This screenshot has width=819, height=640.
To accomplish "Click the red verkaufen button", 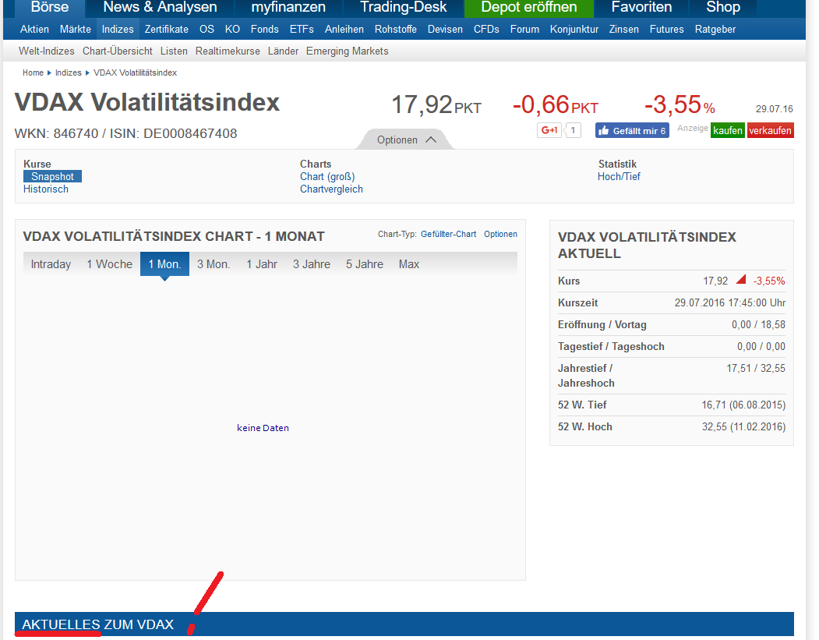I will coord(771,130).
